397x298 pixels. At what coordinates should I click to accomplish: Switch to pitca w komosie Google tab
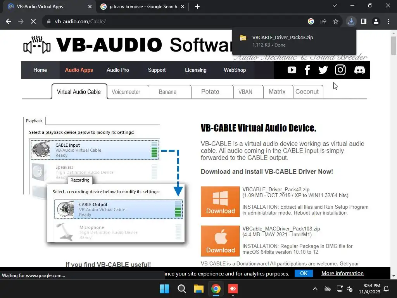(143, 7)
